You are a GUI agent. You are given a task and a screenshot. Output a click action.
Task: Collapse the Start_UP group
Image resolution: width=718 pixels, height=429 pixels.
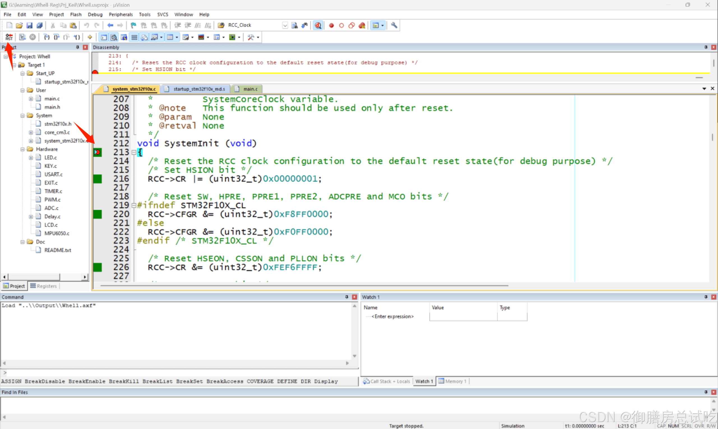22,74
